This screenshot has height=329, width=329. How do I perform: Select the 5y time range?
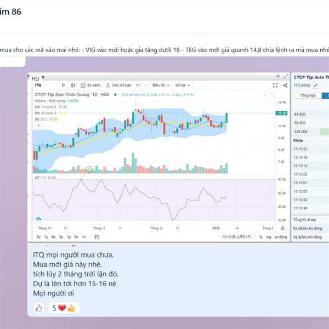(38, 237)
